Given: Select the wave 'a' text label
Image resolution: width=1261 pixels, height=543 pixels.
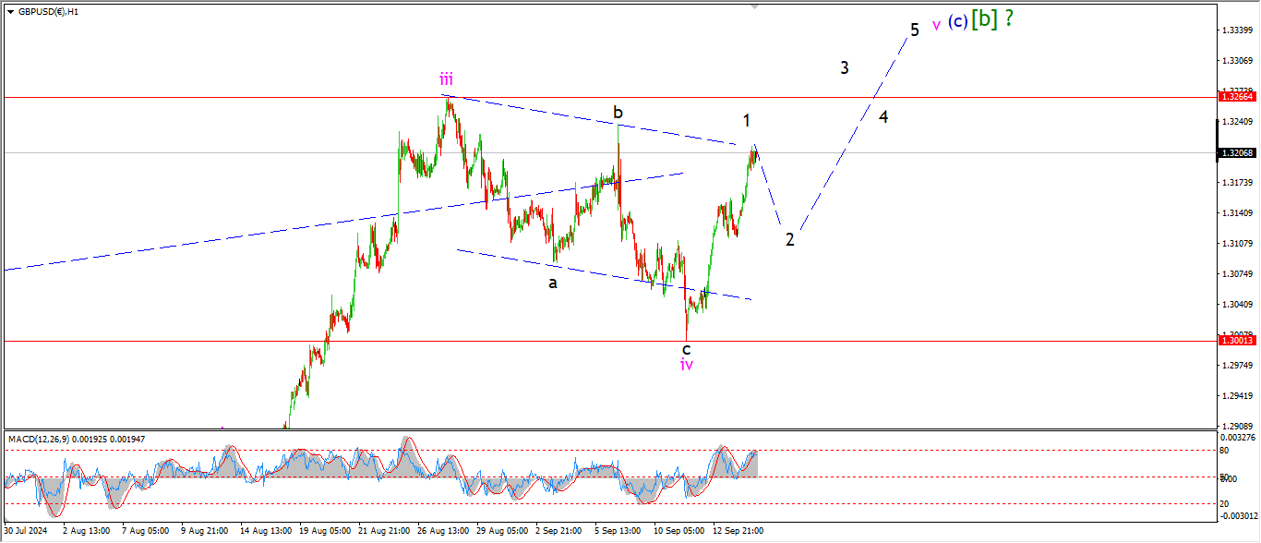Looking at the screenshot, I should point(553,284).
